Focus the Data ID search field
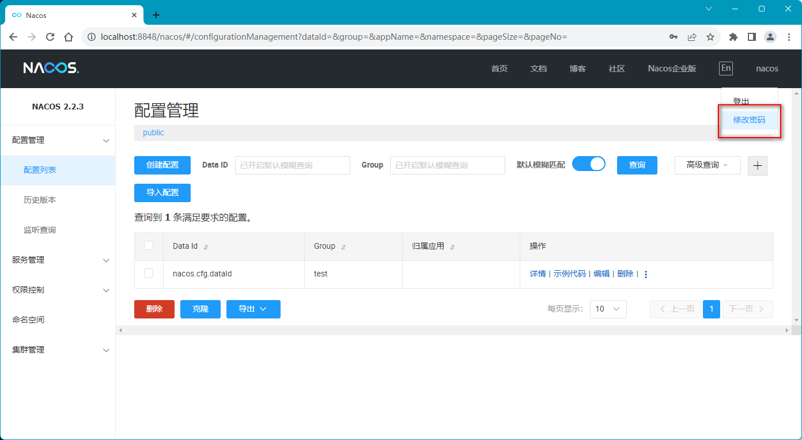This screenshot has width=802, height=440. point(293,165)
